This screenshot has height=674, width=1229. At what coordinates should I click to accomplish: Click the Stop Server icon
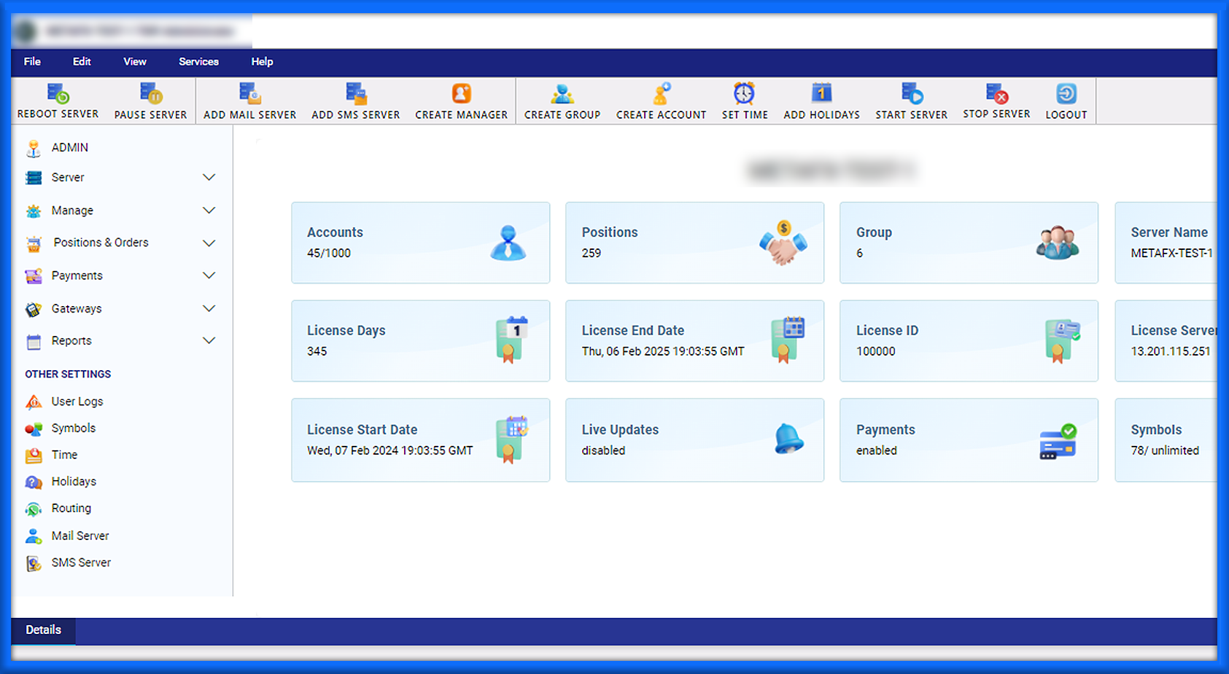point(996,94)
